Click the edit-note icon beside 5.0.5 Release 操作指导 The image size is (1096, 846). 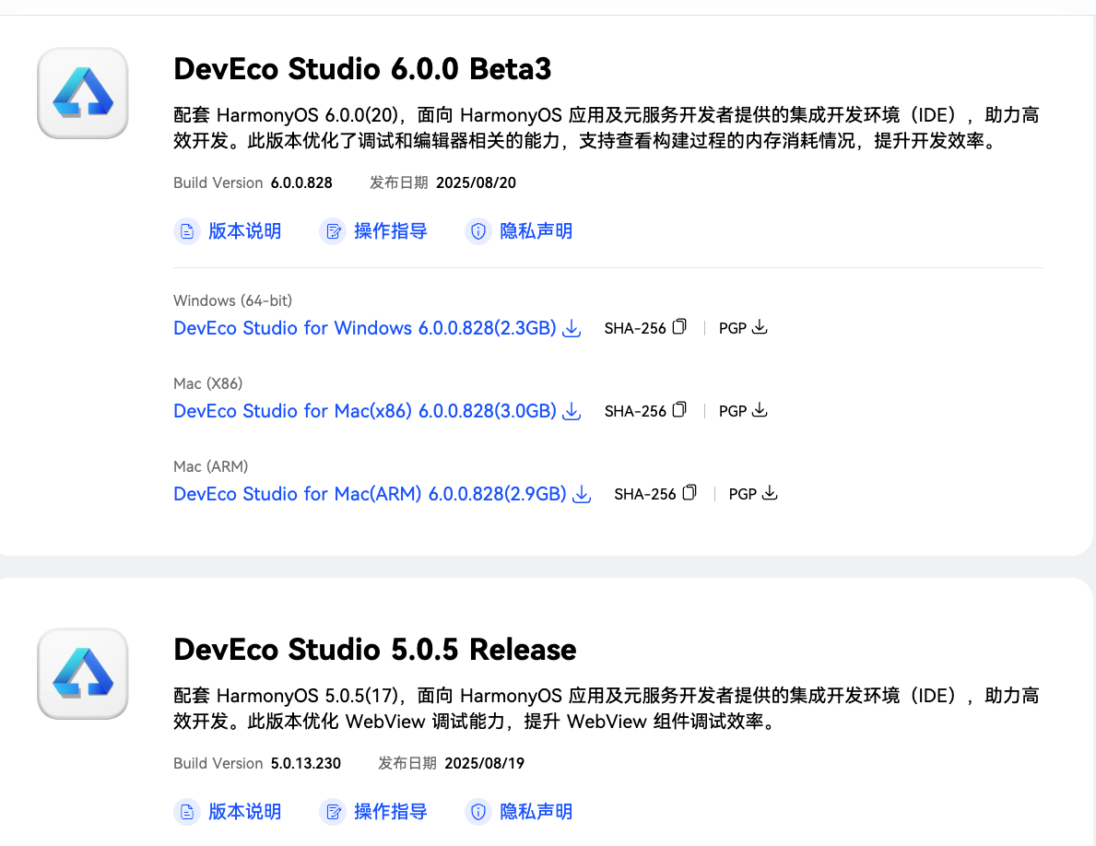pos(333,812)
